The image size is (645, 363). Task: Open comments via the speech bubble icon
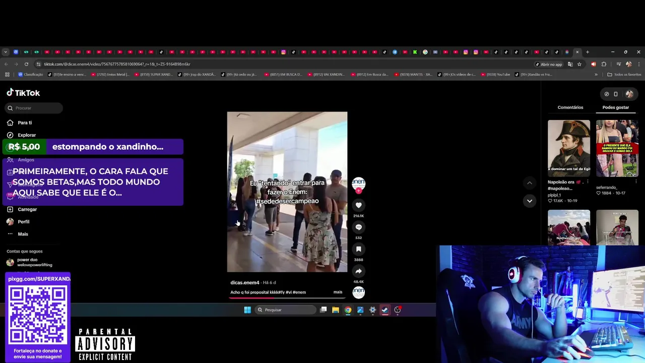[x=358, y=227]
